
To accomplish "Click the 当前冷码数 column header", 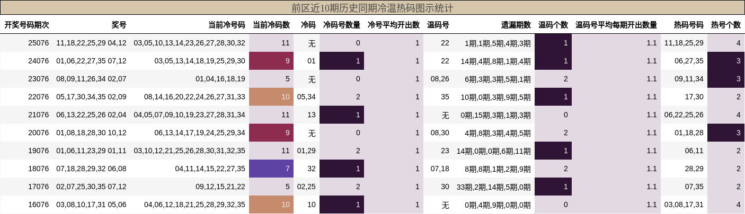I will [271, 25].
